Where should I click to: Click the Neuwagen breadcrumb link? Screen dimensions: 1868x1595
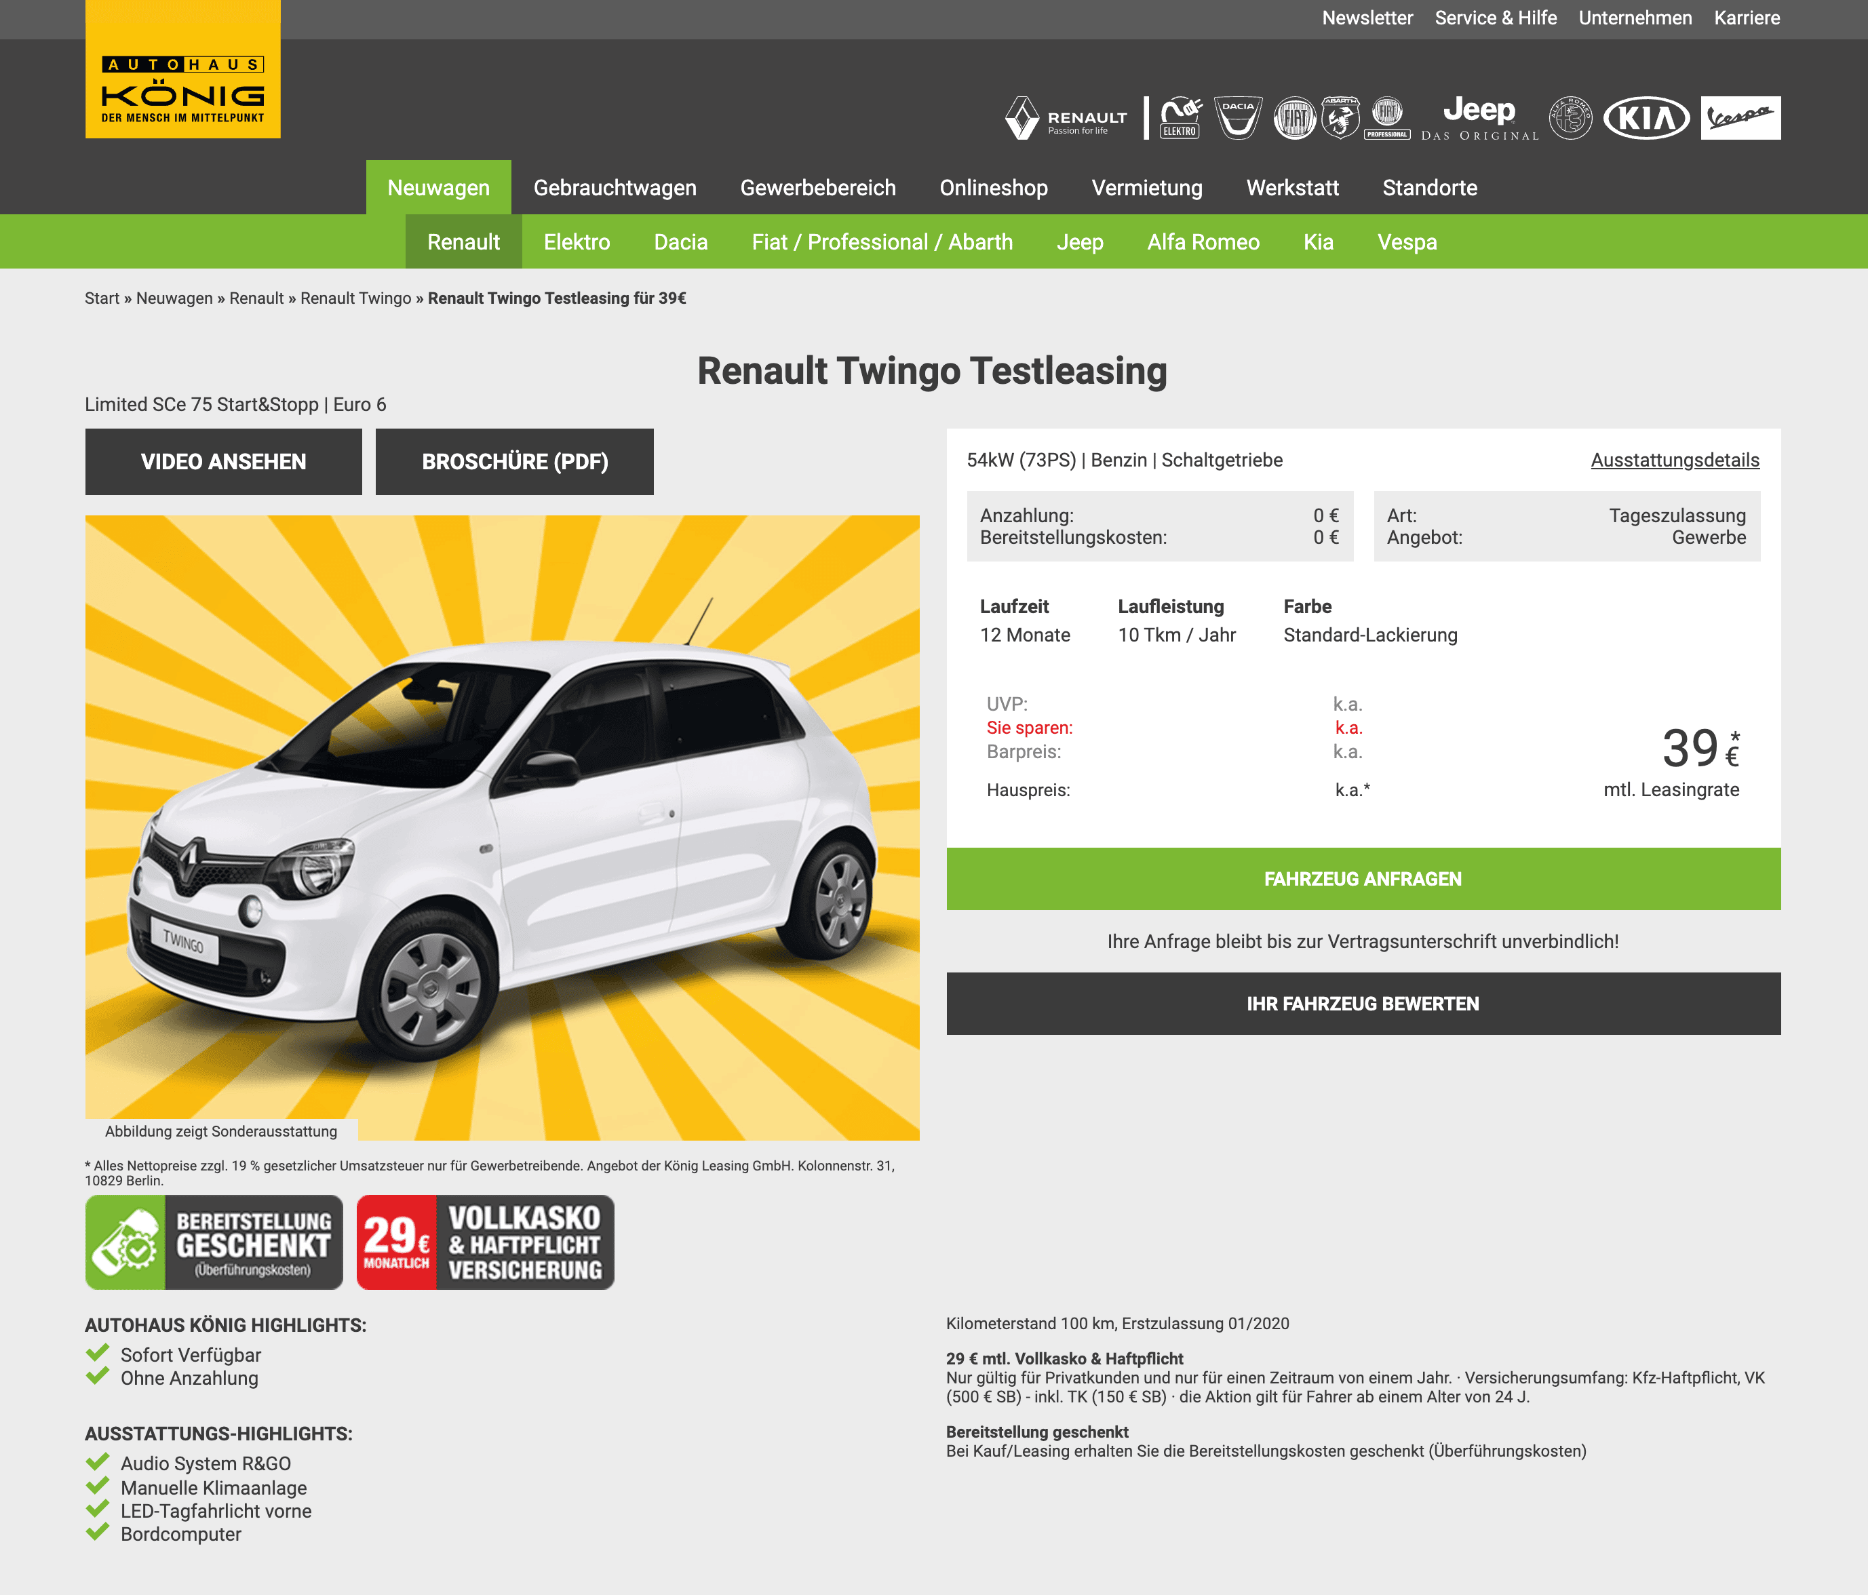[174, 298]
